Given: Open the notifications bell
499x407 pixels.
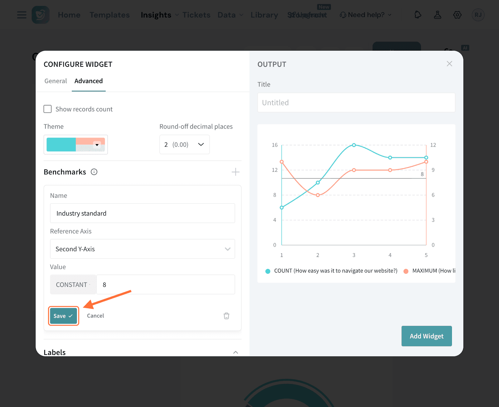Looking at the screenshot, I should point(418,15).
